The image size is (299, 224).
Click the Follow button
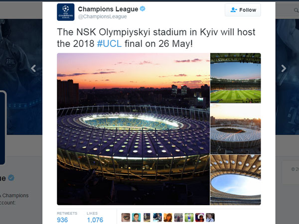[x=243, y=10]
